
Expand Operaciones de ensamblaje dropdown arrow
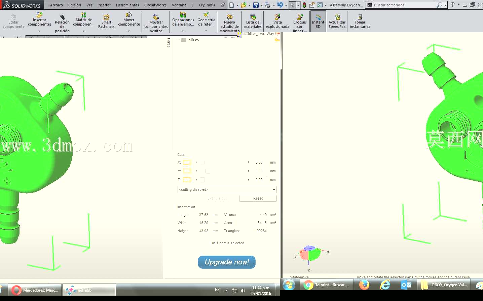click(x=183, y=31)
